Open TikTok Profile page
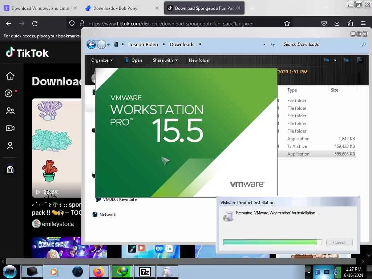372x279 pixels. (10, 146)
